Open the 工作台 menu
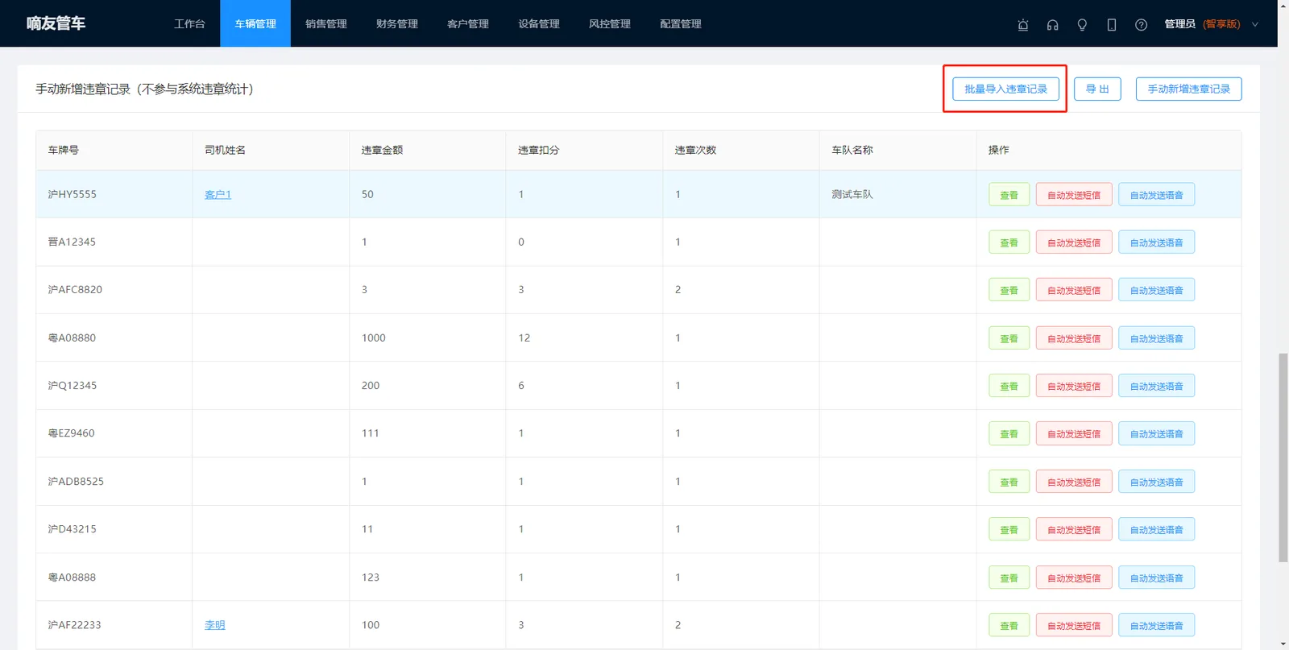 coord(189,24)
